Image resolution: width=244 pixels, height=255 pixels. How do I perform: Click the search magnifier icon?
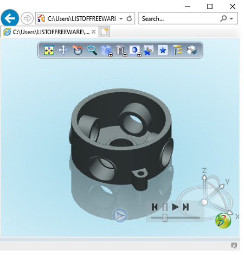click(223, 18)
